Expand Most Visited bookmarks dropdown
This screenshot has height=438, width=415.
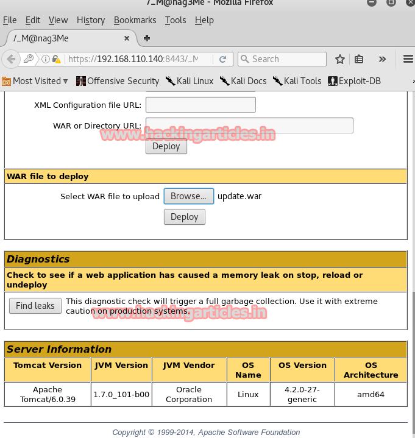coord(35,81)
